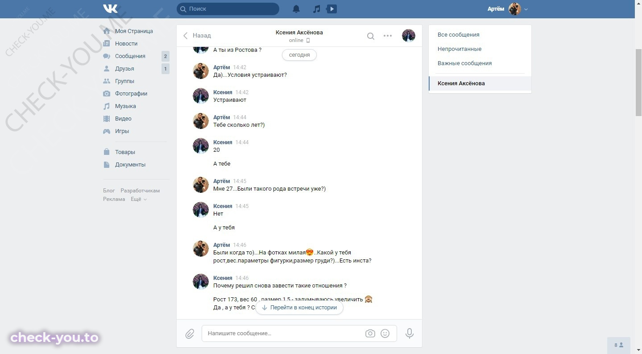The image size is (642, 354).
Task: Click Артём avatar in top bar
Action: tap(515, 9)
